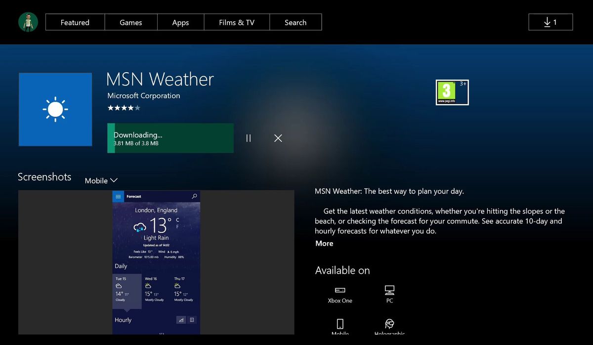This screenshot has width=593, height=345.
Task: Click the hourly chart view icon
Action: point(181,320)
